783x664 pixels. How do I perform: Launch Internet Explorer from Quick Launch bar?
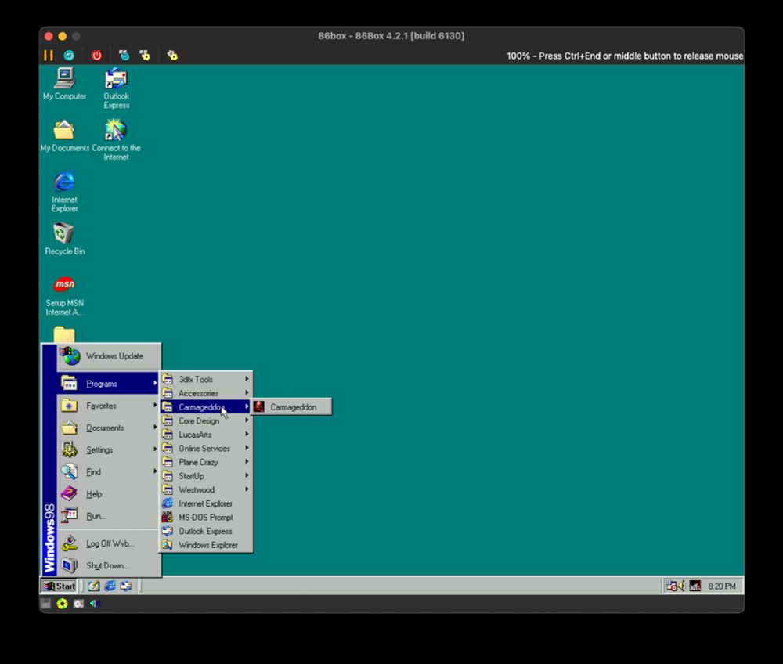pyautogui.click(x=110, y=586)
